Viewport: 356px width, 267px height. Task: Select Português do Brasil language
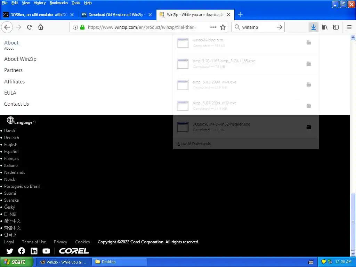pyautogui.click(x=22, y=186)
